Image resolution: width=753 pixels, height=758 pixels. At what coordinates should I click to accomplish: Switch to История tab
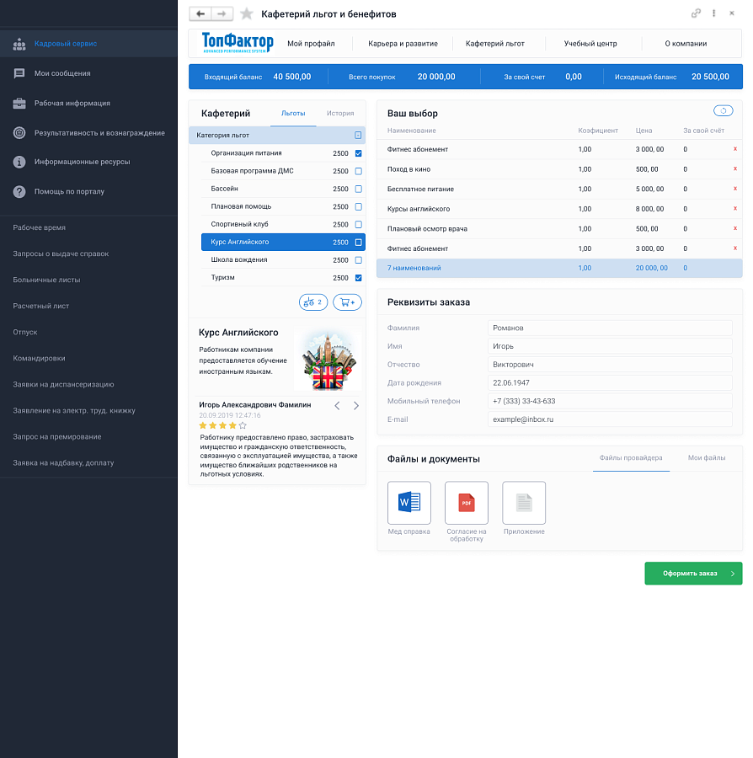(340, 114)
